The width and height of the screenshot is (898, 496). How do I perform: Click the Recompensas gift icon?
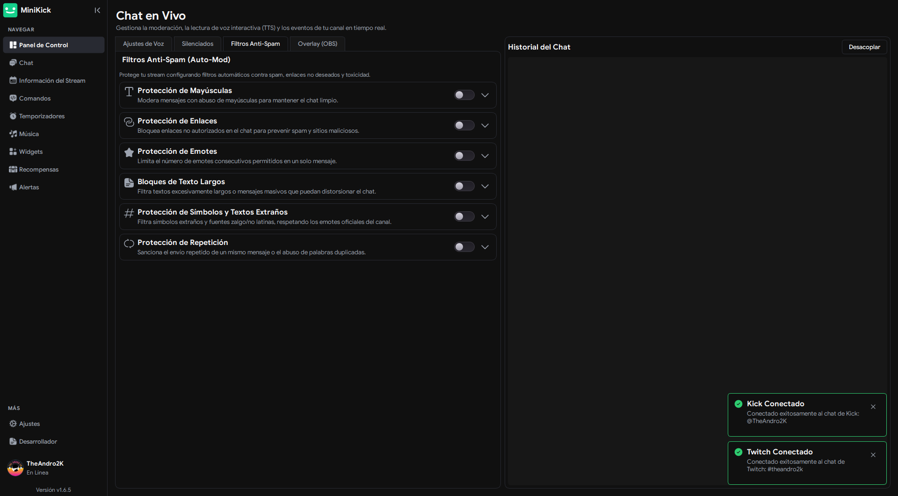click(x=13, y=169)
